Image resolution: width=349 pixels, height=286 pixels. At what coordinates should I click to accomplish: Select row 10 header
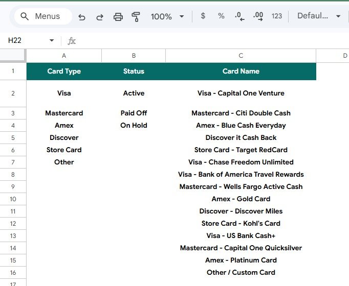pos(13,199)
